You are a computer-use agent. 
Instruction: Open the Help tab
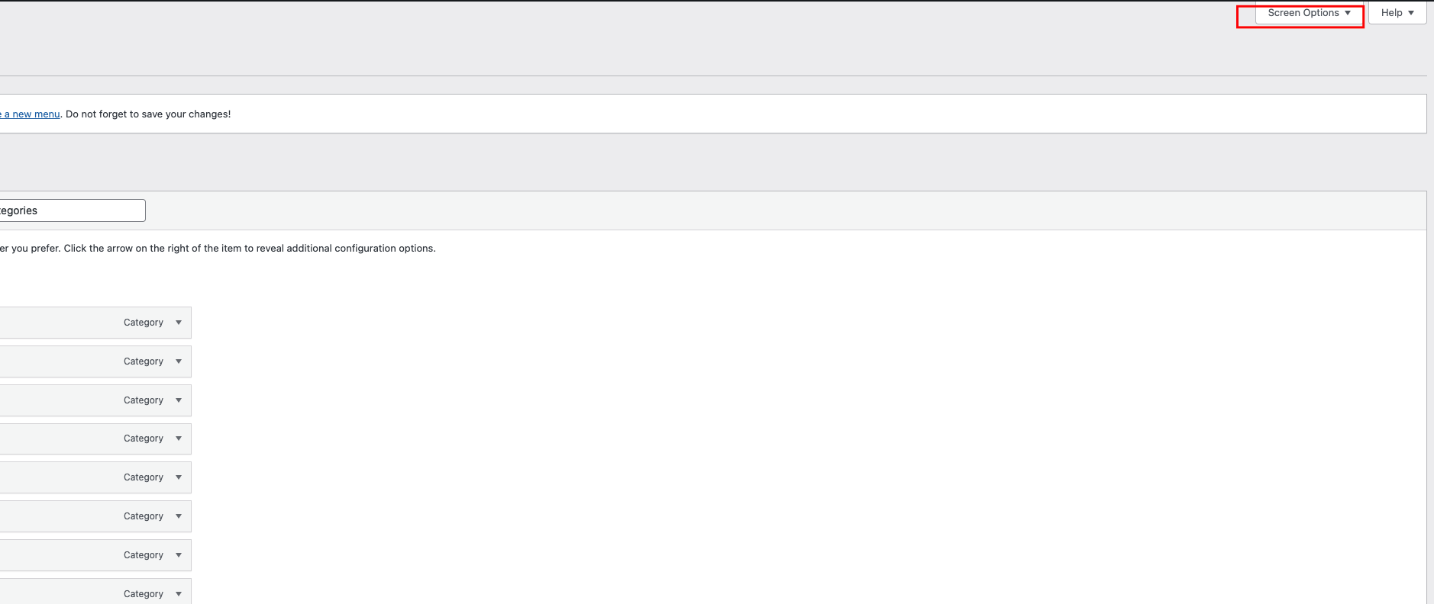coord(1397,13)
